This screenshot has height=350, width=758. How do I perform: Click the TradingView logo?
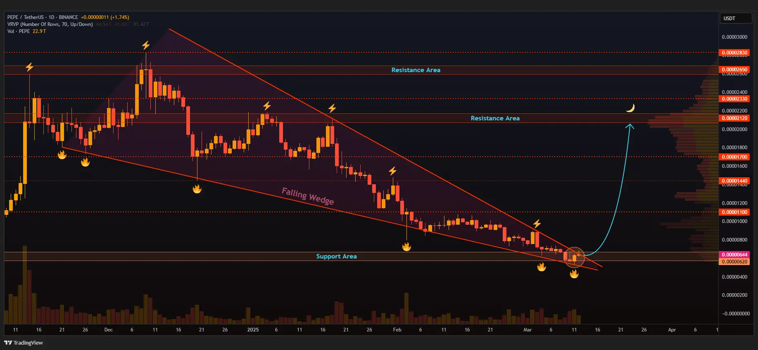click(x=24, y=343)
